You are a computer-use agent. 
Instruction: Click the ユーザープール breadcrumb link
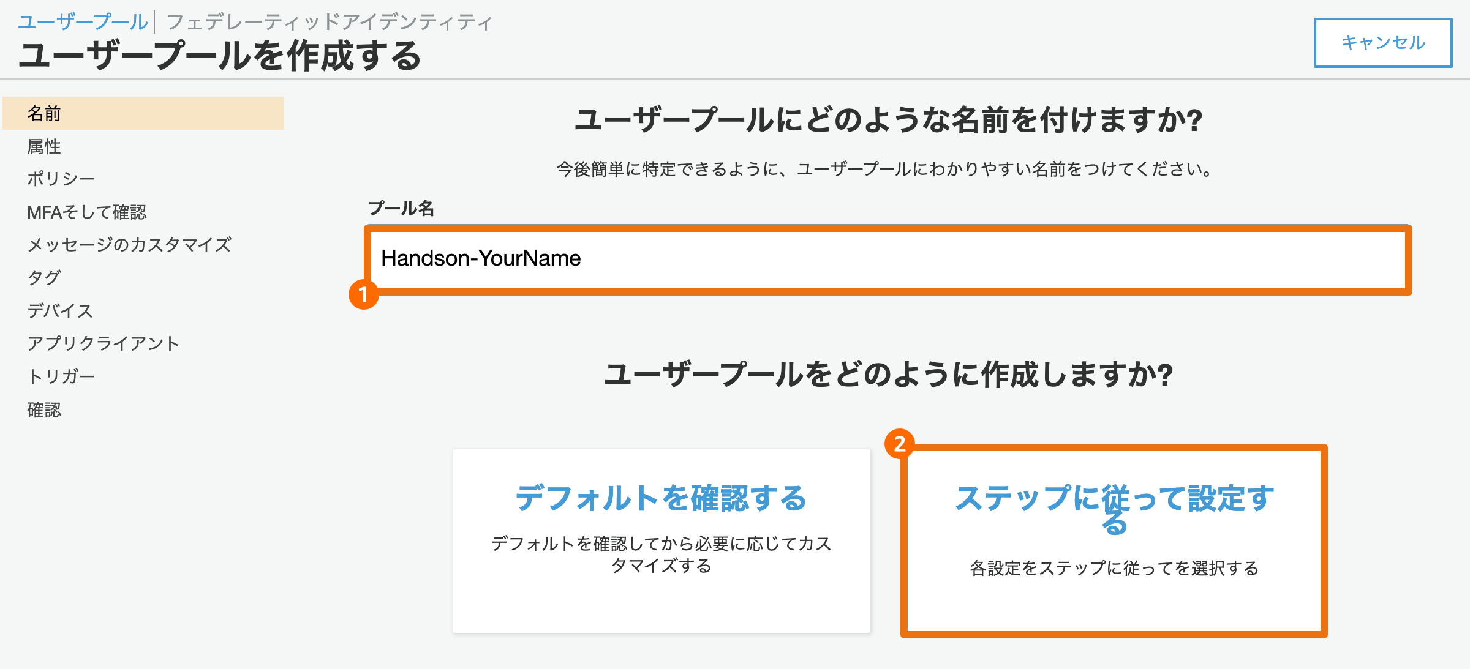(83, 22)
